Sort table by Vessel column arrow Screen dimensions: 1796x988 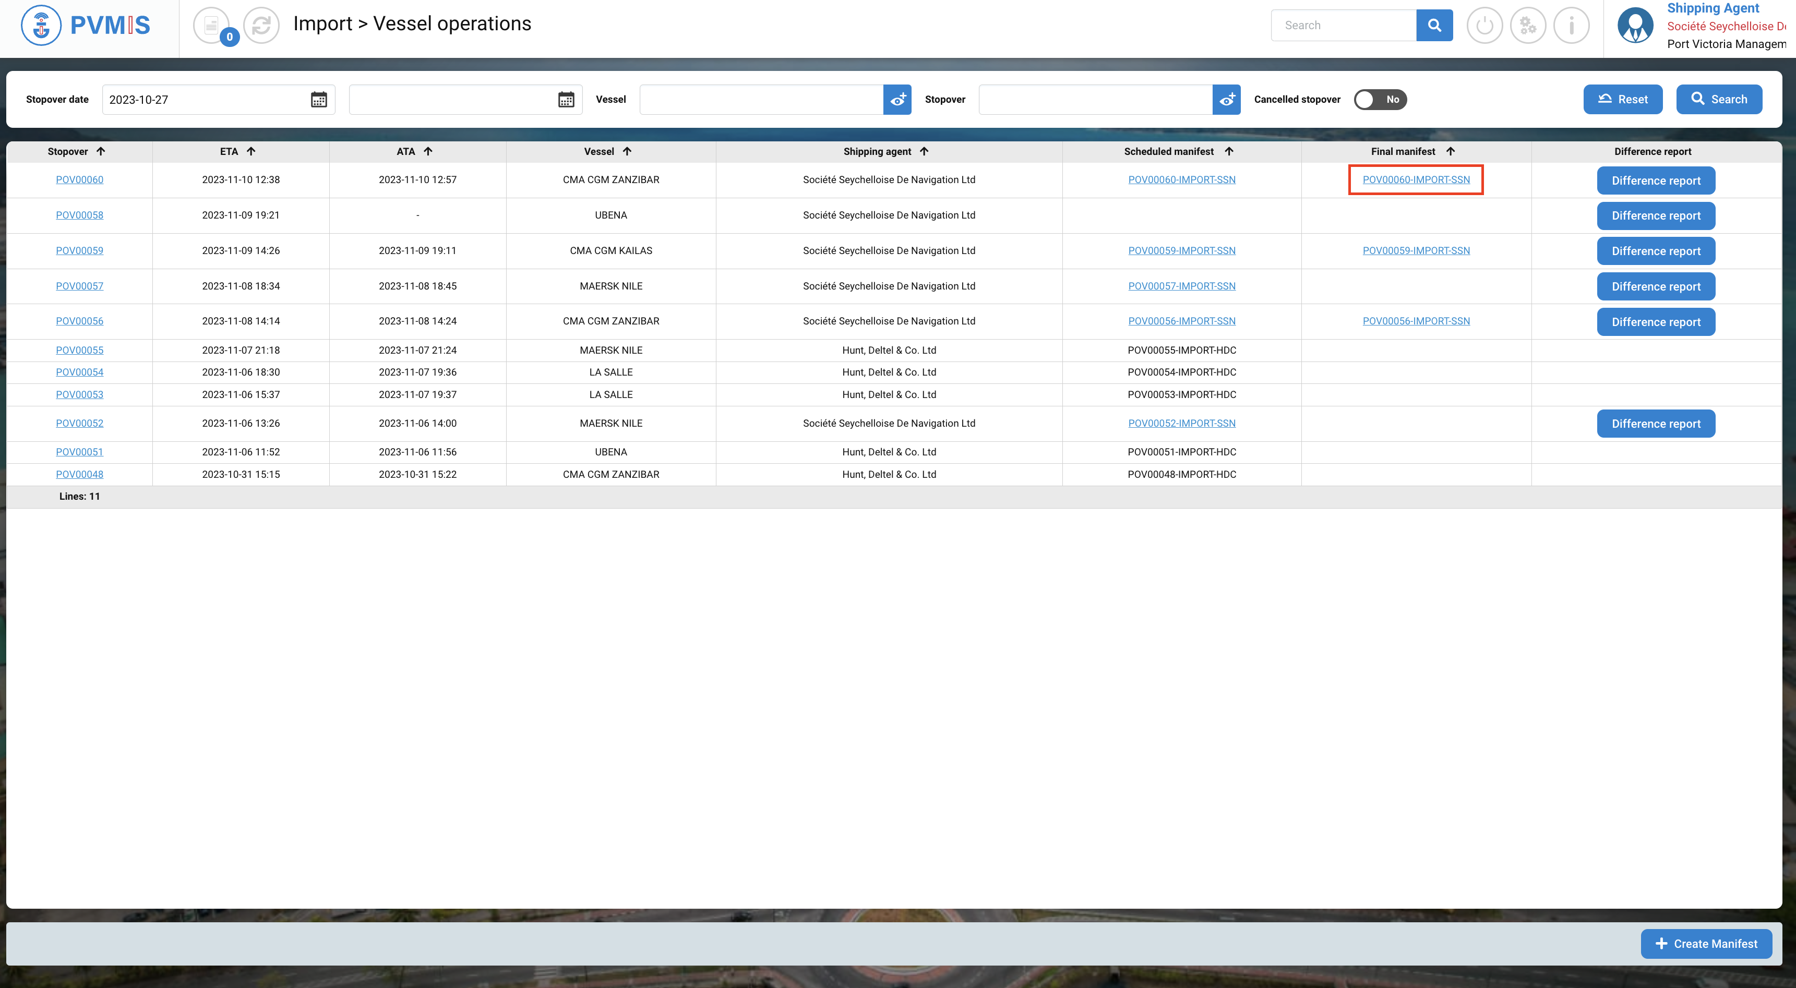click(x=627, y=151)
